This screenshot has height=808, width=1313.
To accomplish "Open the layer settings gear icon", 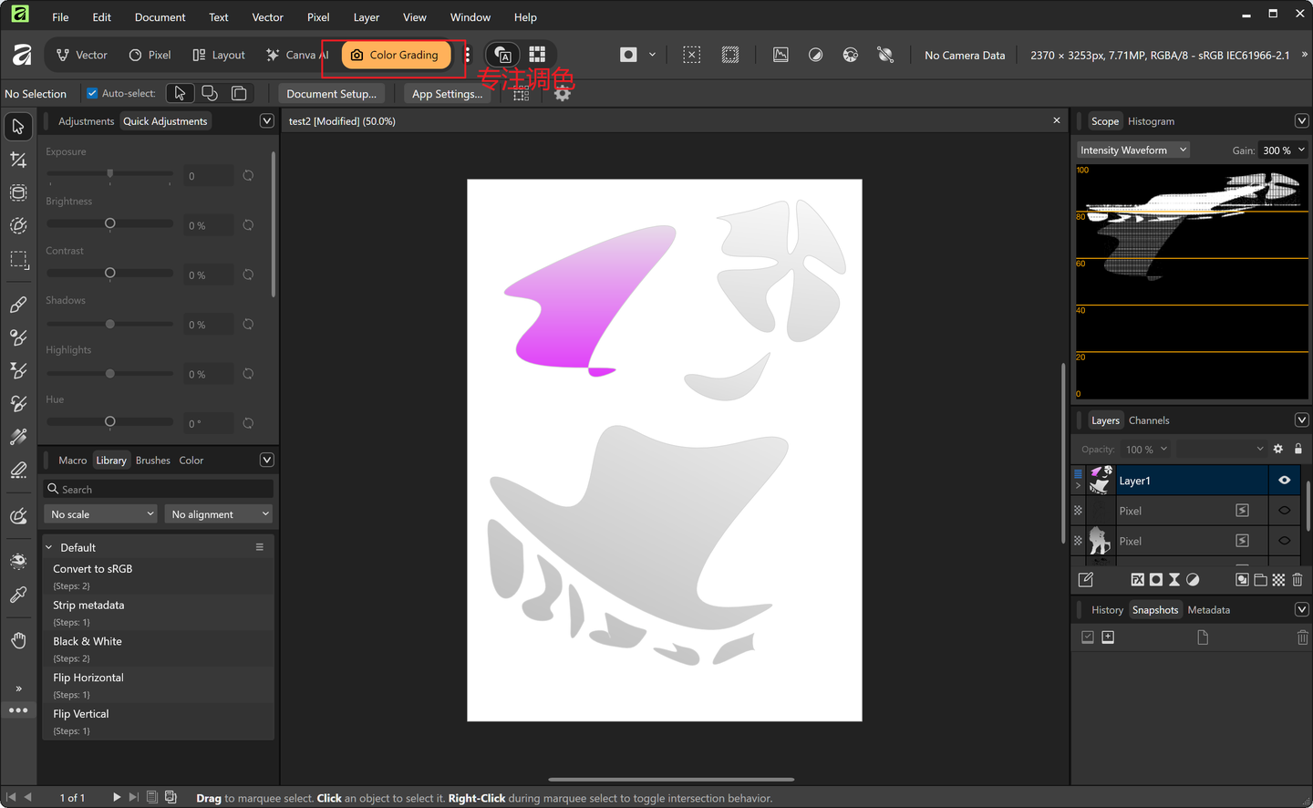I will click(x=1278, y=449).
